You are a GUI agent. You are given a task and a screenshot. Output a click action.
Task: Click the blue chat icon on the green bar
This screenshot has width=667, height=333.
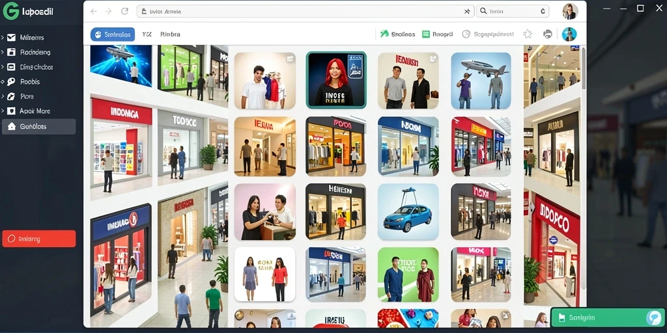pyautogui.click(x=653, y=317)
